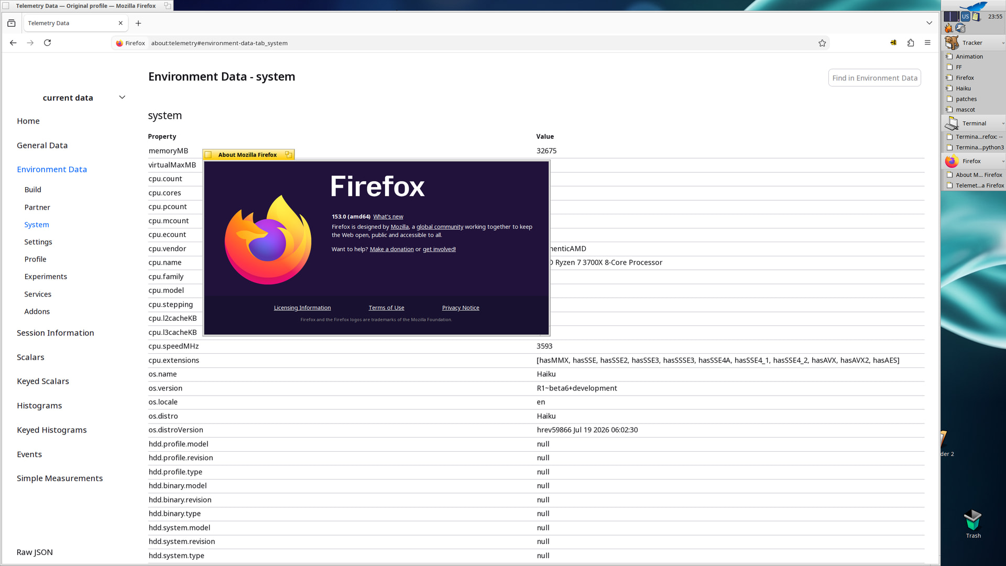Close the Telemetry Data tab

click(121, 23)
